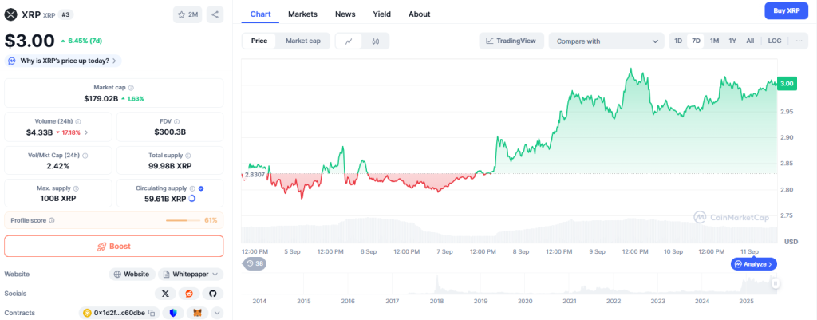Click the Circulating supply info icon
The width and height of the screenshot is (817, 320).
click(192, 188)
